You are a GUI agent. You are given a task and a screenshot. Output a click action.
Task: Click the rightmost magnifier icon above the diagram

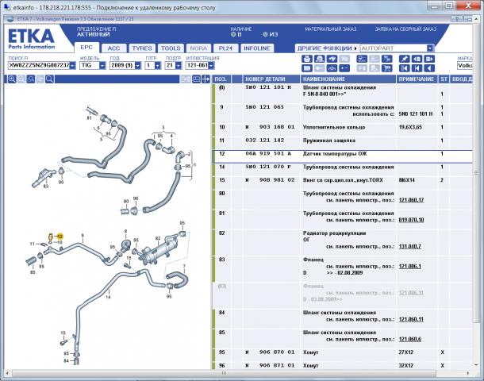click(x=49, y=79)
